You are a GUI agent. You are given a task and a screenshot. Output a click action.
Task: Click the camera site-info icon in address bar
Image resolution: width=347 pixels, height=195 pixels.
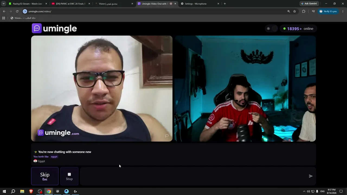pos(25,11)
